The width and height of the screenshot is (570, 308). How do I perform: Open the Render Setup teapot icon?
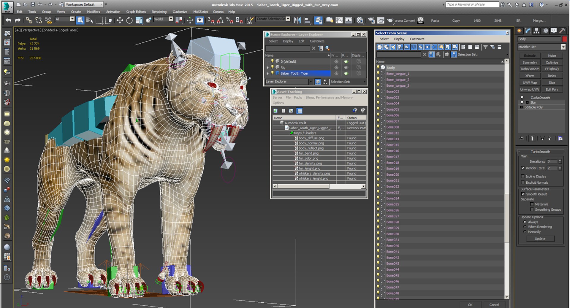pyautogui.click(x=371, y=20)
